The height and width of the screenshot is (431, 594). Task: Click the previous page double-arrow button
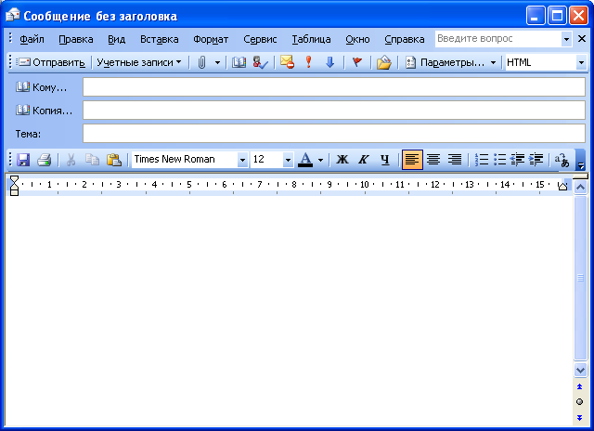point(579,386)
